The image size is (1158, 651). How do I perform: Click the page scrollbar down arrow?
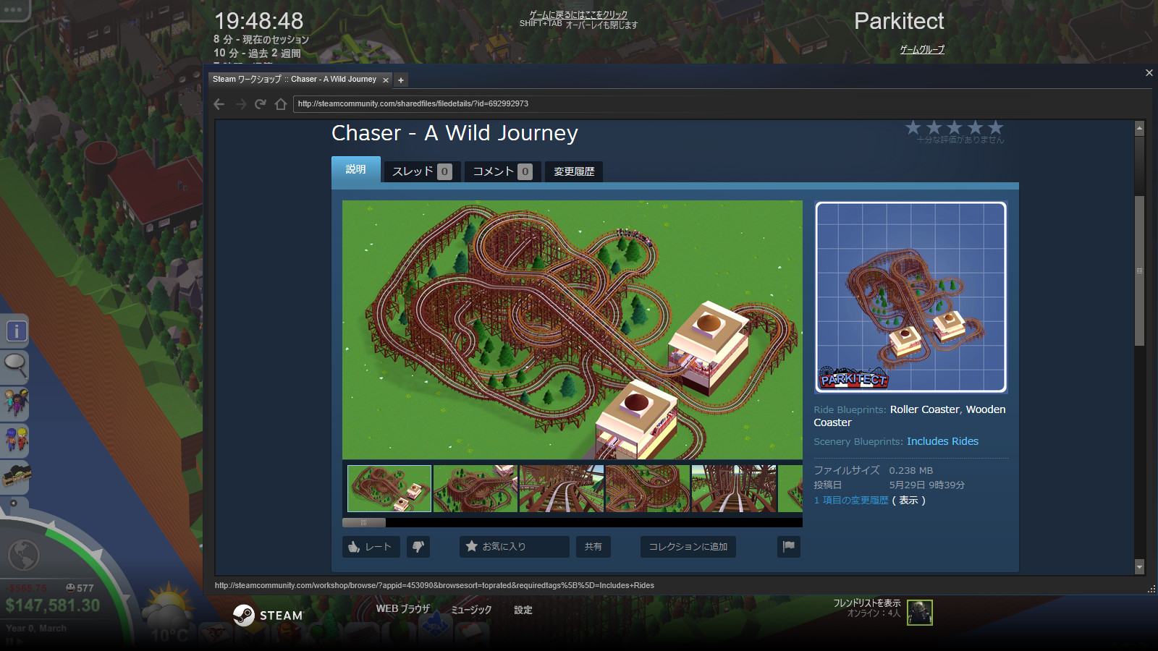coord(1139,567)
